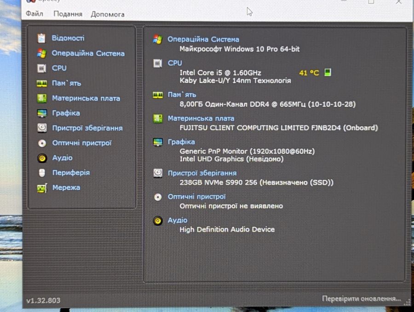The image size is (414, 312).
Task: Click the monitor icon in summary panel
Action: pos(158,142)
